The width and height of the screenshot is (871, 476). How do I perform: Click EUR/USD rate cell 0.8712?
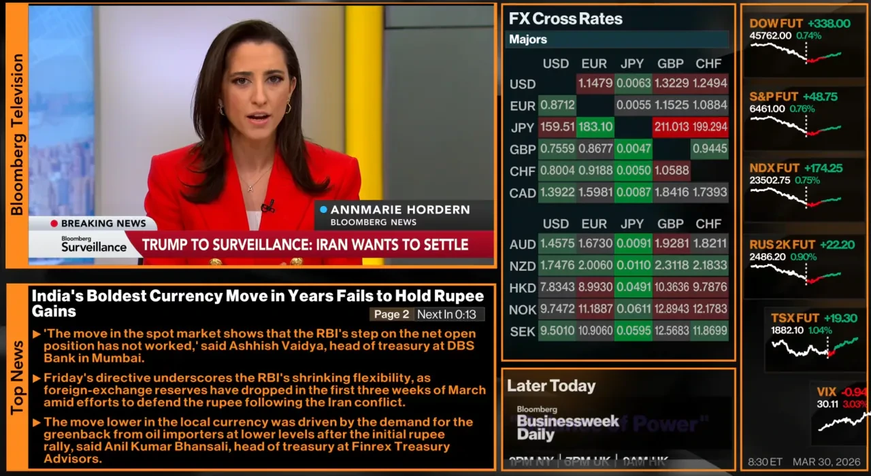(557, 105)
